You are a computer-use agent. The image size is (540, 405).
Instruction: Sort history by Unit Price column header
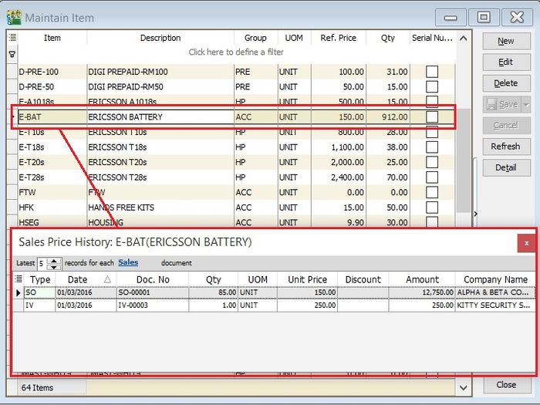pyautogui.click(x=307, y=279)
